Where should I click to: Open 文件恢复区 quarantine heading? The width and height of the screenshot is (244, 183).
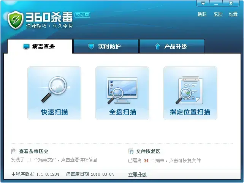pyautogui.click(x=148, y=151)
